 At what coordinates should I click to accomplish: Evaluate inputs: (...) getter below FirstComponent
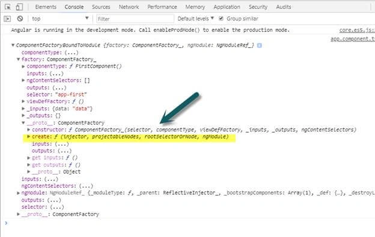[x=45, y=73]
